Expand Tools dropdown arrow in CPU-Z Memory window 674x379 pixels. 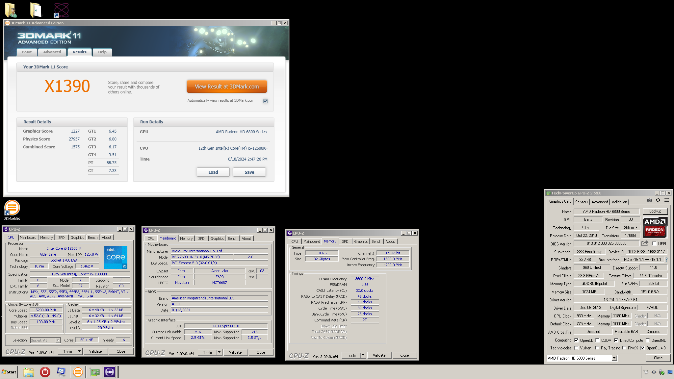tap(363, 355)
